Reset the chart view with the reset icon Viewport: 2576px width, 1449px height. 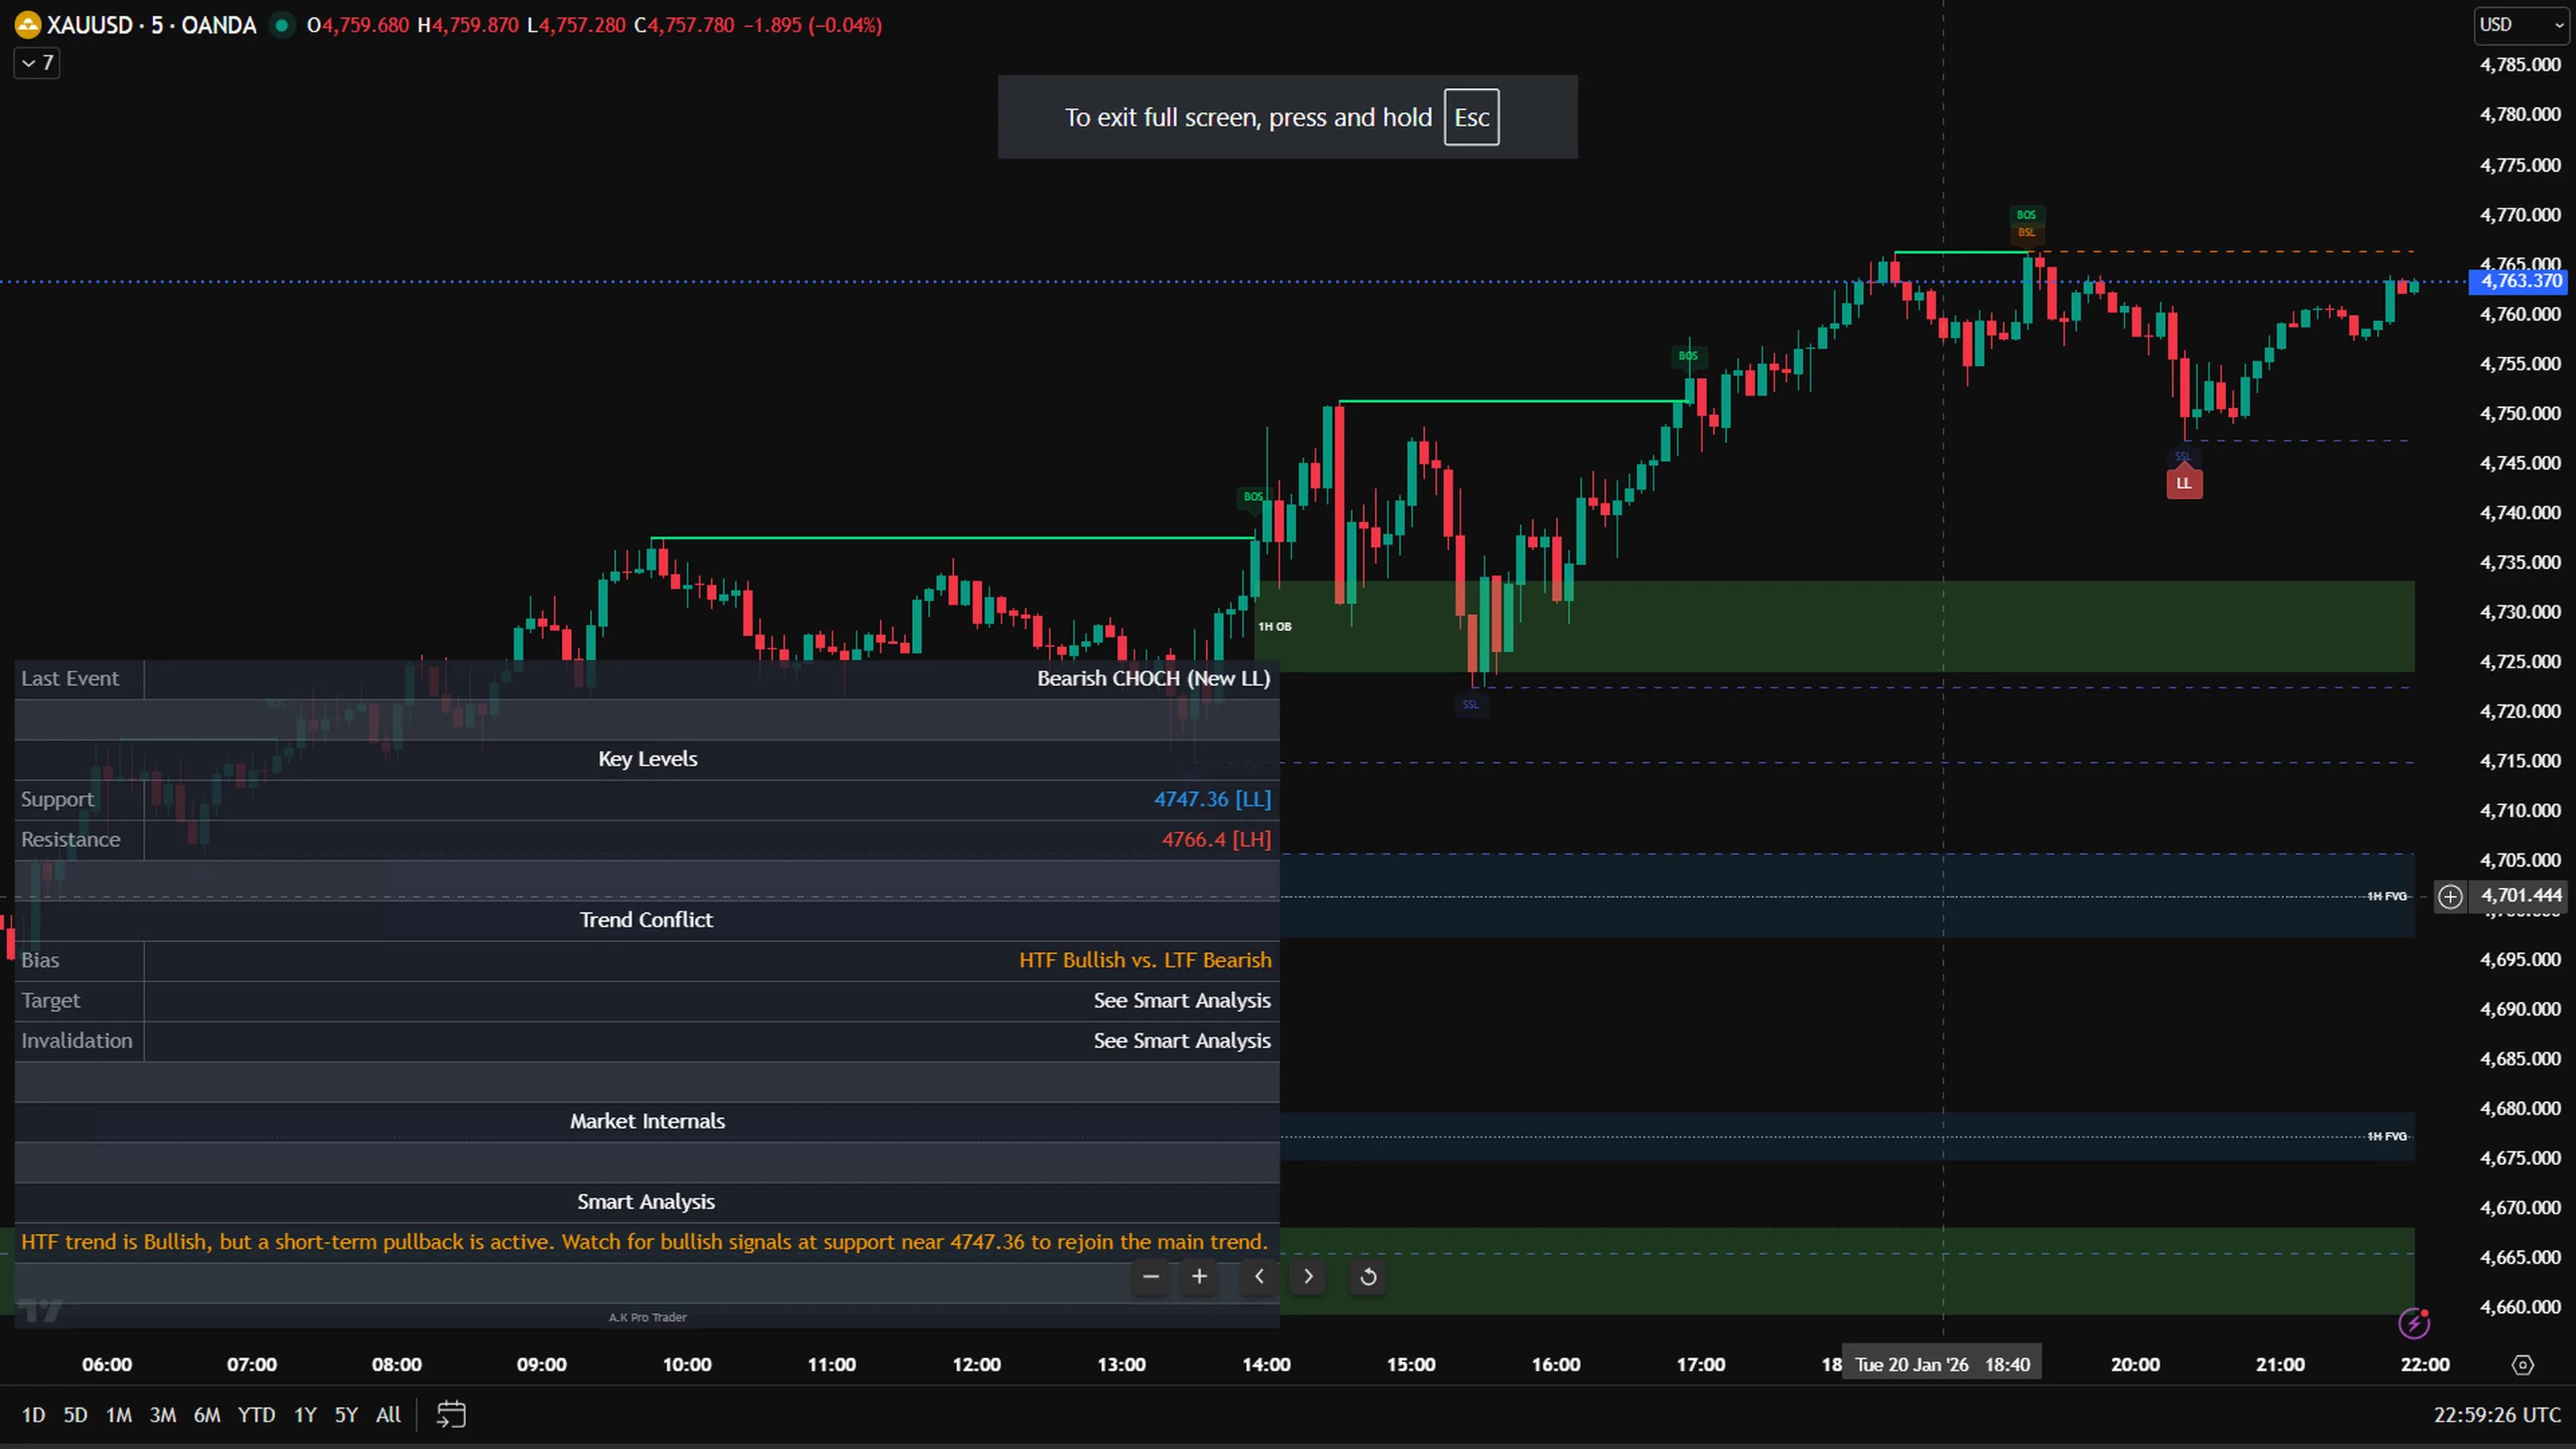tap(1367, 1276)
